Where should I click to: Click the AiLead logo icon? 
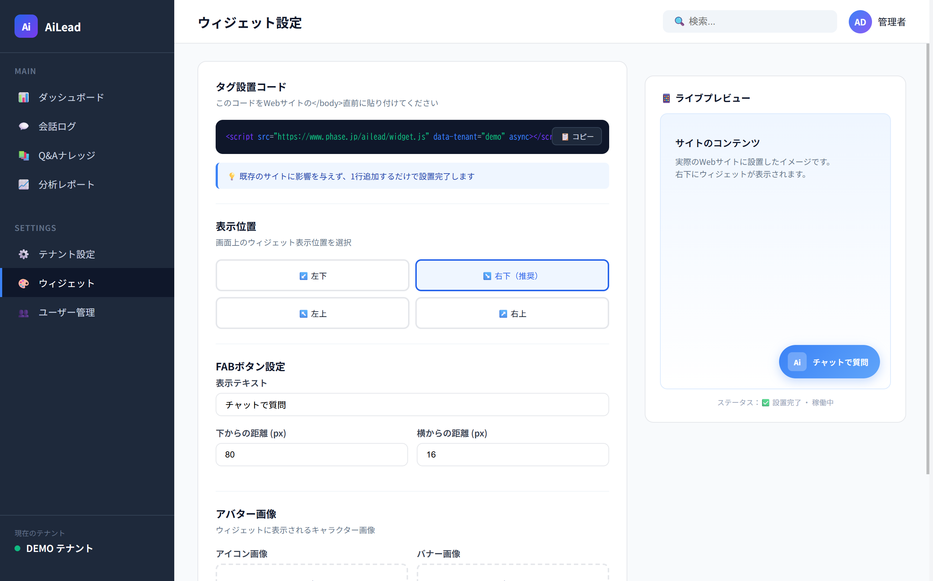click(x=26, y=26)
